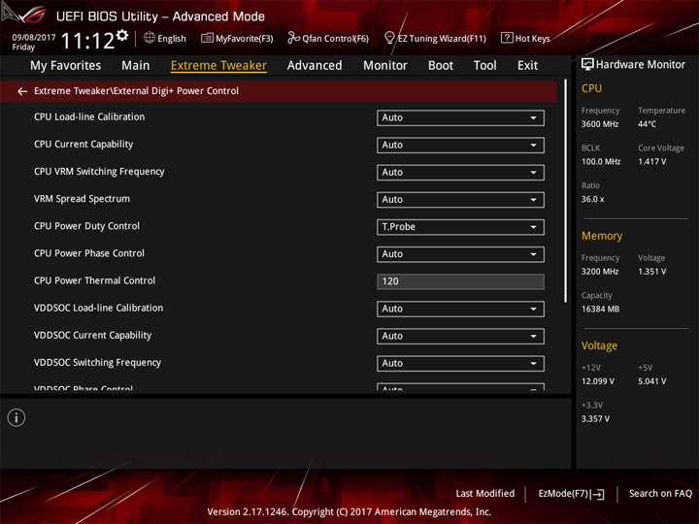Viewport: 699px width, 524px height.
Task: Click the Extreme Tweaker\External Digi+ Power Control breadcrumb
Action: point(137,91)
